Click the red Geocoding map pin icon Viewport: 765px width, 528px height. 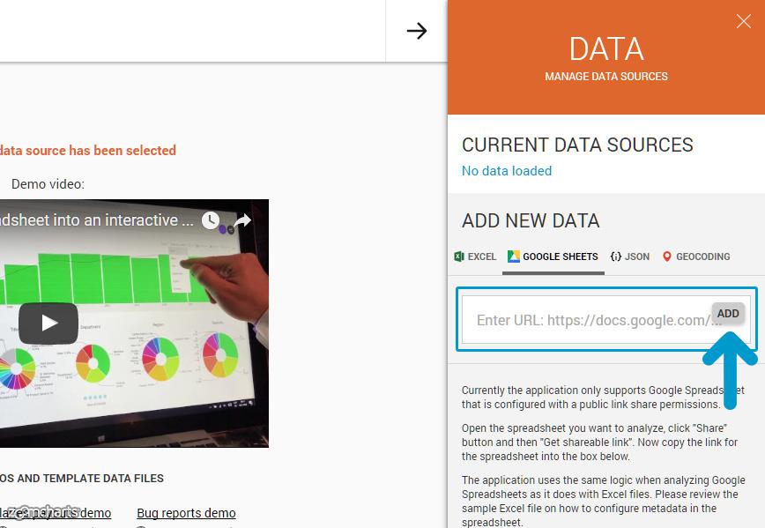pyautogui.click(x=667, y=257)
